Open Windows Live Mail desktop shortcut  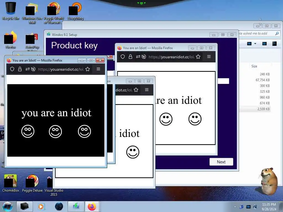(x=32, y=13)
